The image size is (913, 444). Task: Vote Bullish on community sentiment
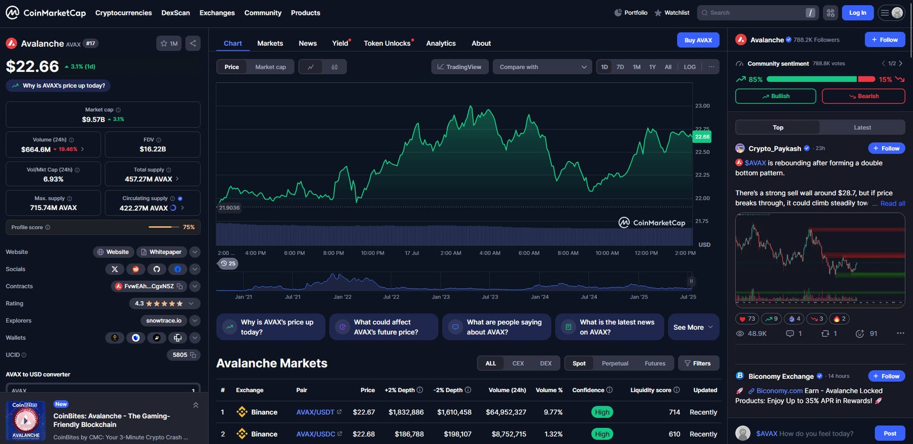pos(775,96)
